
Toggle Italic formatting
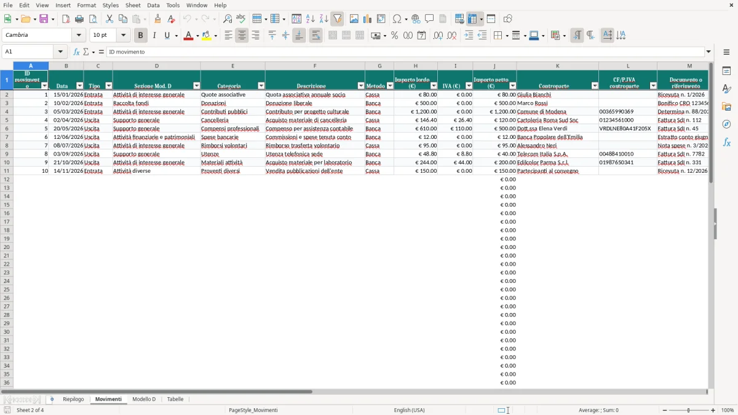154,36
